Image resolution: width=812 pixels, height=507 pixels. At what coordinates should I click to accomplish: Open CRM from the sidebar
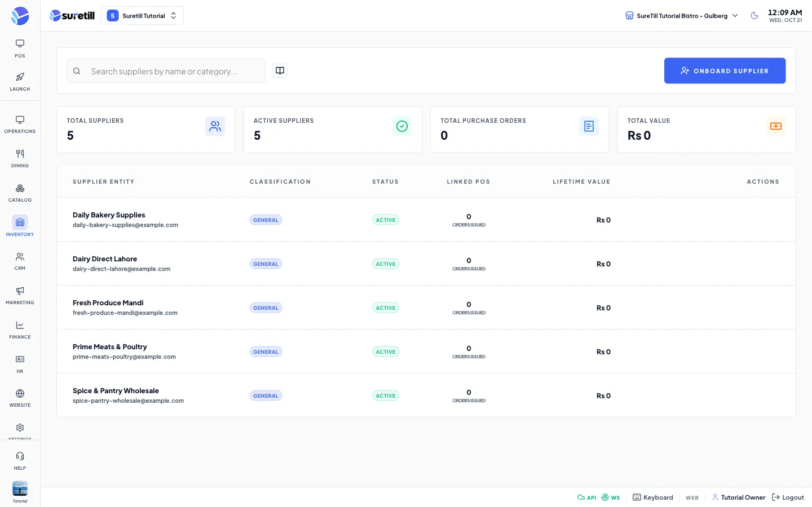point(20,261)
